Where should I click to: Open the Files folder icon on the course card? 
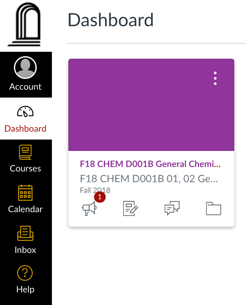pyautogui.click(x=213, y=208)
